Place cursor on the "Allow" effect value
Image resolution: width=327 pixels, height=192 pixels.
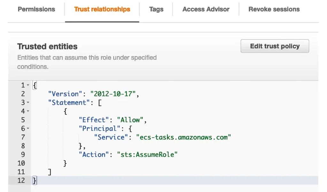(130, 120)
